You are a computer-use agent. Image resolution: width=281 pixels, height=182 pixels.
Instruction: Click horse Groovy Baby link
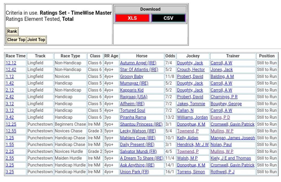coord(132,76)
